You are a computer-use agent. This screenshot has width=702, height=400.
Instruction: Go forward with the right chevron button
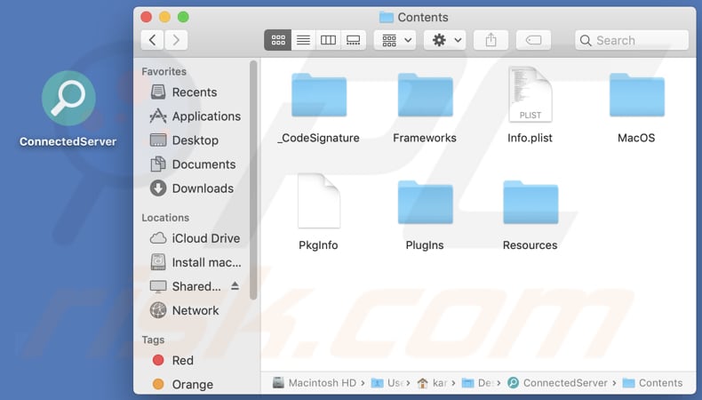pos(176,40)
